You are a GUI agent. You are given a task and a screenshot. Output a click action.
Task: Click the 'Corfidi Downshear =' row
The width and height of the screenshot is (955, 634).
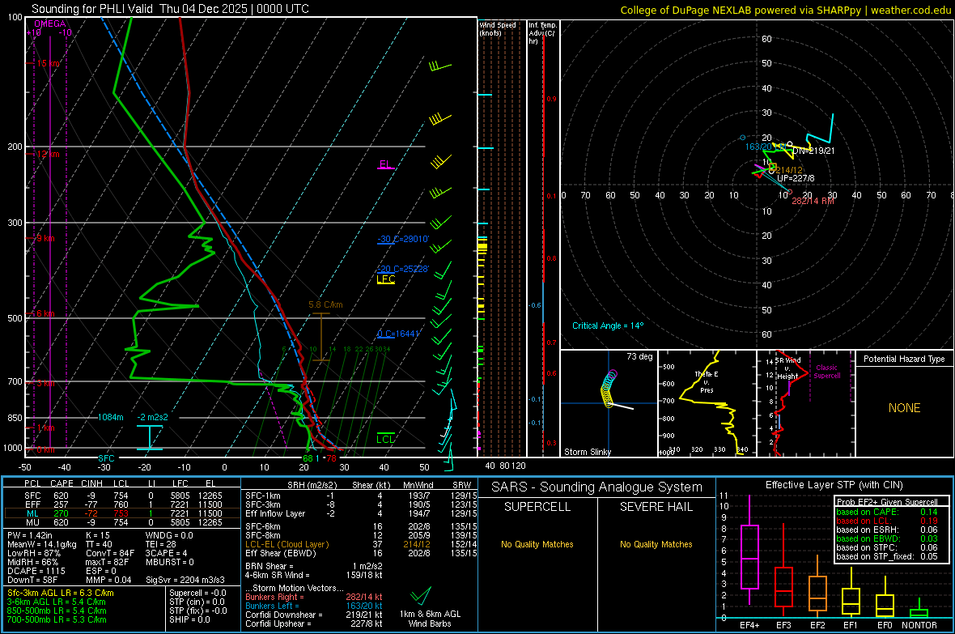coord(314,615)
